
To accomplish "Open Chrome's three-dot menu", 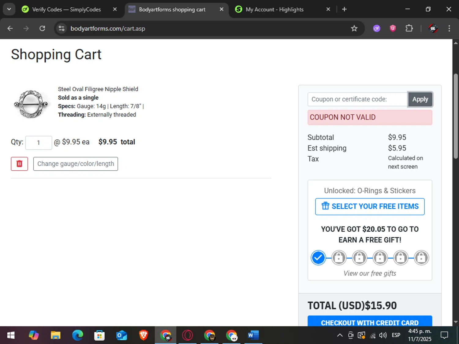I will click(449, 28).
